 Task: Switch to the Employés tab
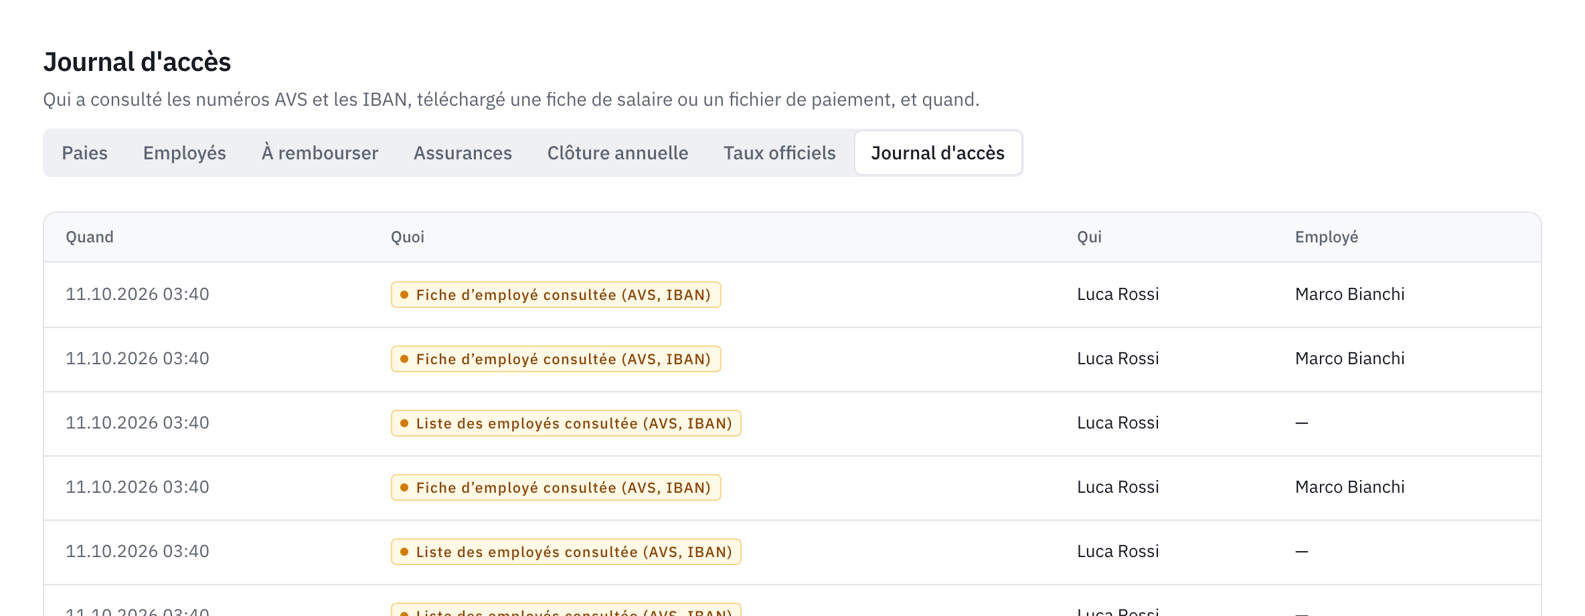(x=184, y=153)
